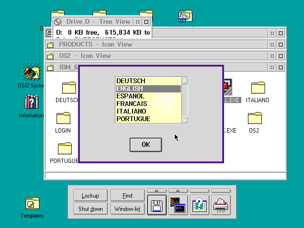
Task: Click the IBM_6 window title bar folder icon
Action: pos(50,67)
